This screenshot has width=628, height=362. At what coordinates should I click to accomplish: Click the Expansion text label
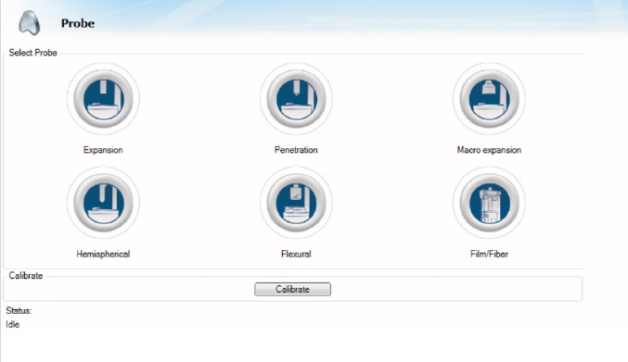point(103,150)
